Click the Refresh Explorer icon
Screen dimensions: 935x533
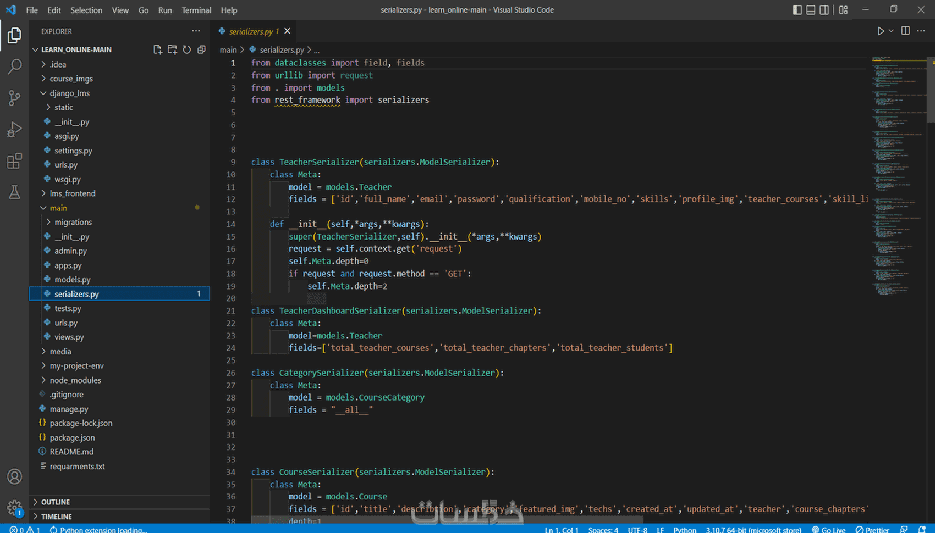(x=186, y=49)
